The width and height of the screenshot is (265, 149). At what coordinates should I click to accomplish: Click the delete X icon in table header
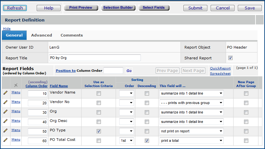16,85
